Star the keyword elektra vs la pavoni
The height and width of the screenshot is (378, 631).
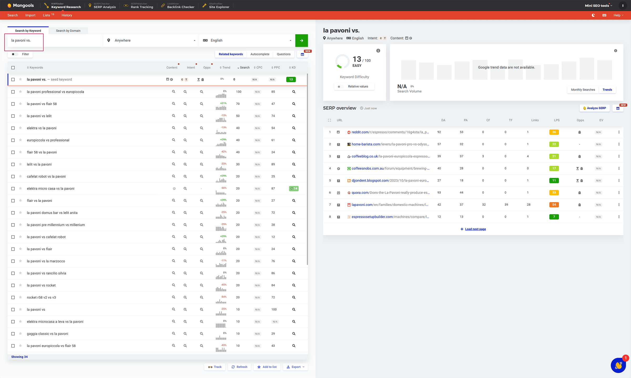pos(20,128)
